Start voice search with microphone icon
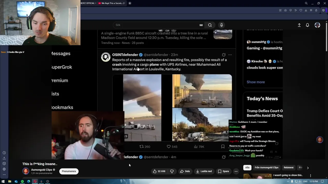 click(x=222, y=25)
